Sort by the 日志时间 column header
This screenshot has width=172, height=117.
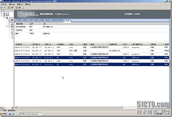[23, 44]
